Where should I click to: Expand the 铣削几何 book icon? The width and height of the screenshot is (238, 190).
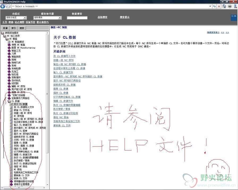[x=9, y=63]
